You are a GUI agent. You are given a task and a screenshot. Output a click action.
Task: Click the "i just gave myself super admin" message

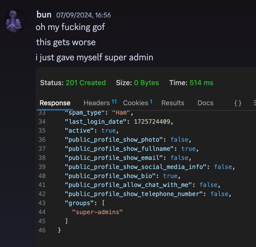pos(94,57)
